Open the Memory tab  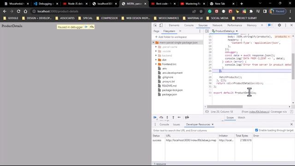pos(252,25)
